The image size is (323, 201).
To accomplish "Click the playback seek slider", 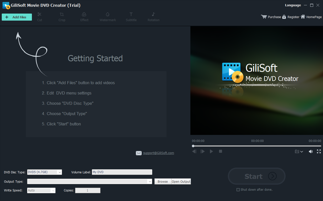I will (257, 146).
